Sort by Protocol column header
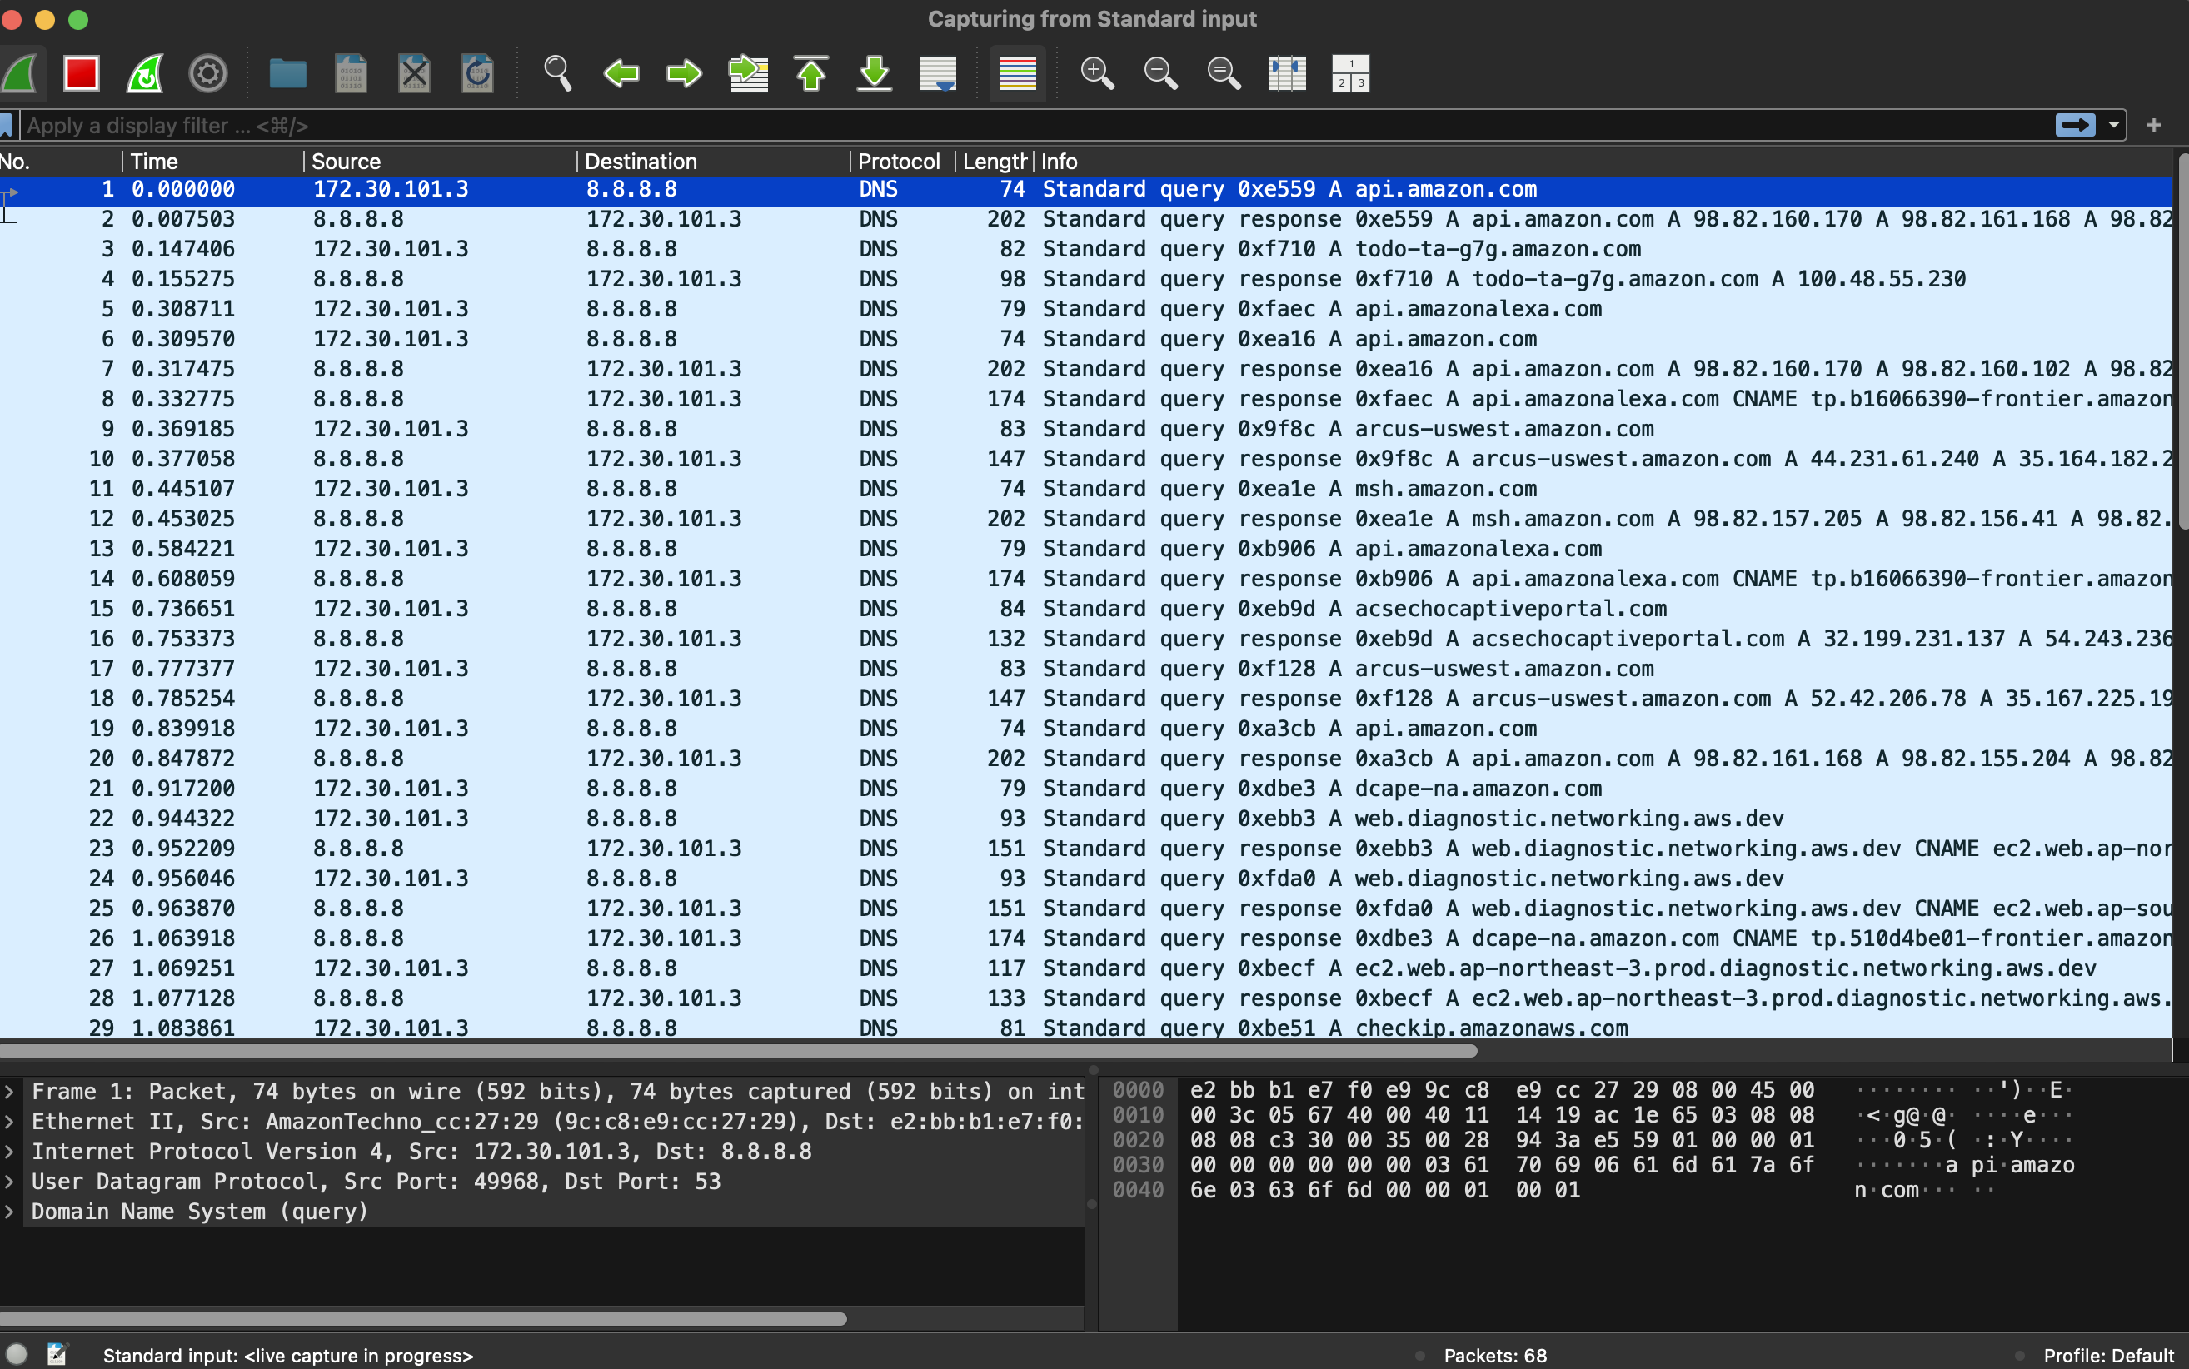 click(x=901, y=162)
